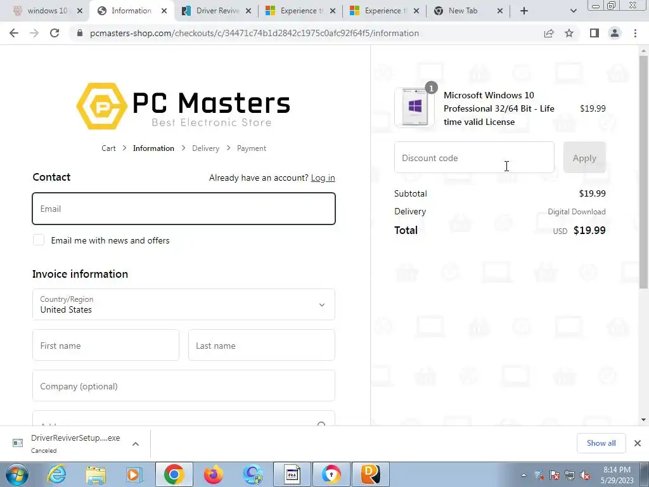The height and width of the screenshot is (487, 649).
Task: Click the scrollbar down arrow
Action: tap(644, 420)
